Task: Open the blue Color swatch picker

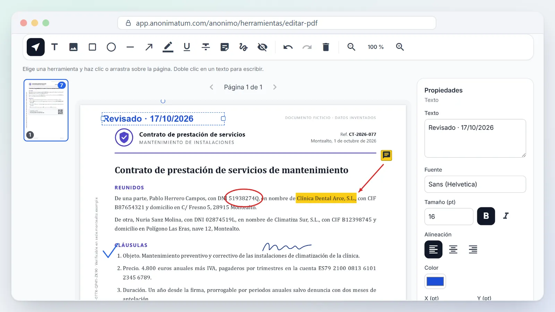Action: (435, 281)
